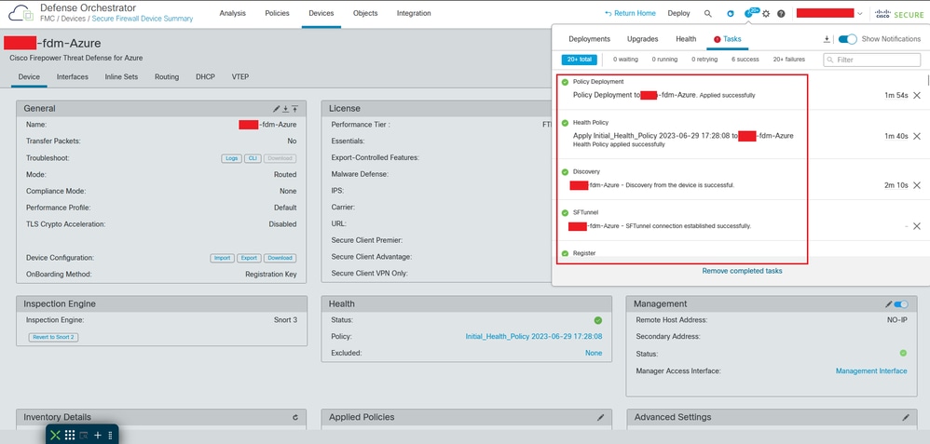The height and width of the screenshot is (444, 930).
Task: Open notifications icon with 20+ badge
Action: tap(751, 12)
